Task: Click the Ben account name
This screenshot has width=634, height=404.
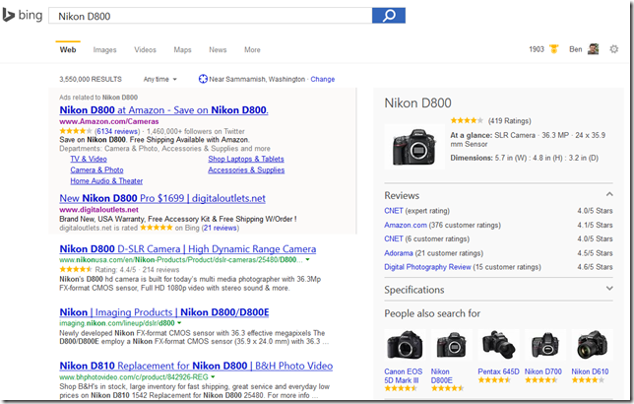Action: (575, 49)
